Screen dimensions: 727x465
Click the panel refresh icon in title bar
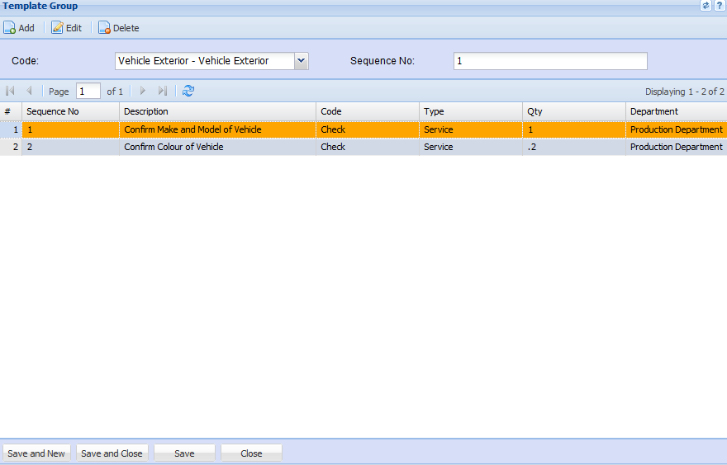706,6
